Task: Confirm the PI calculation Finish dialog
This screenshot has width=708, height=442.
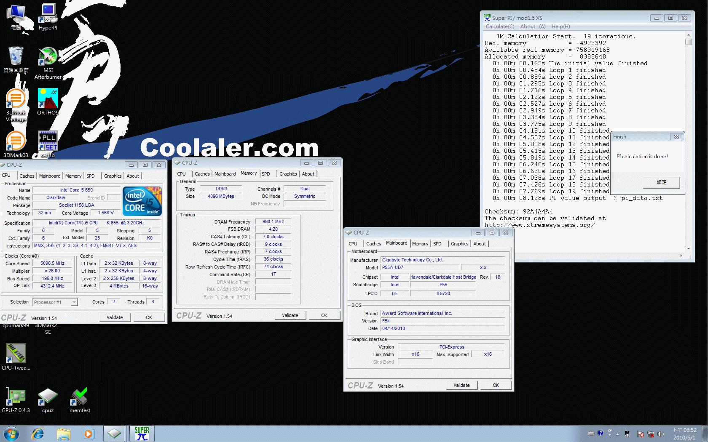Action: pos(662,182)
